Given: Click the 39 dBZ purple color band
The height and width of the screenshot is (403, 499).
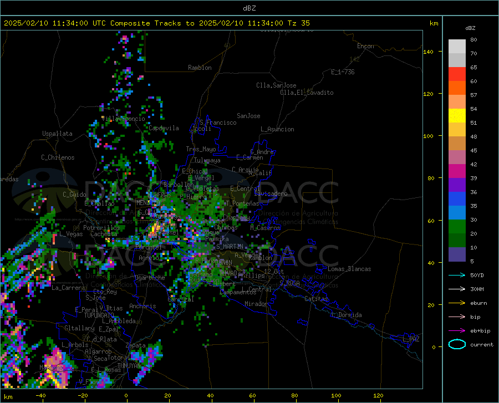Looking at the screenshot, I should coord(457,185).
